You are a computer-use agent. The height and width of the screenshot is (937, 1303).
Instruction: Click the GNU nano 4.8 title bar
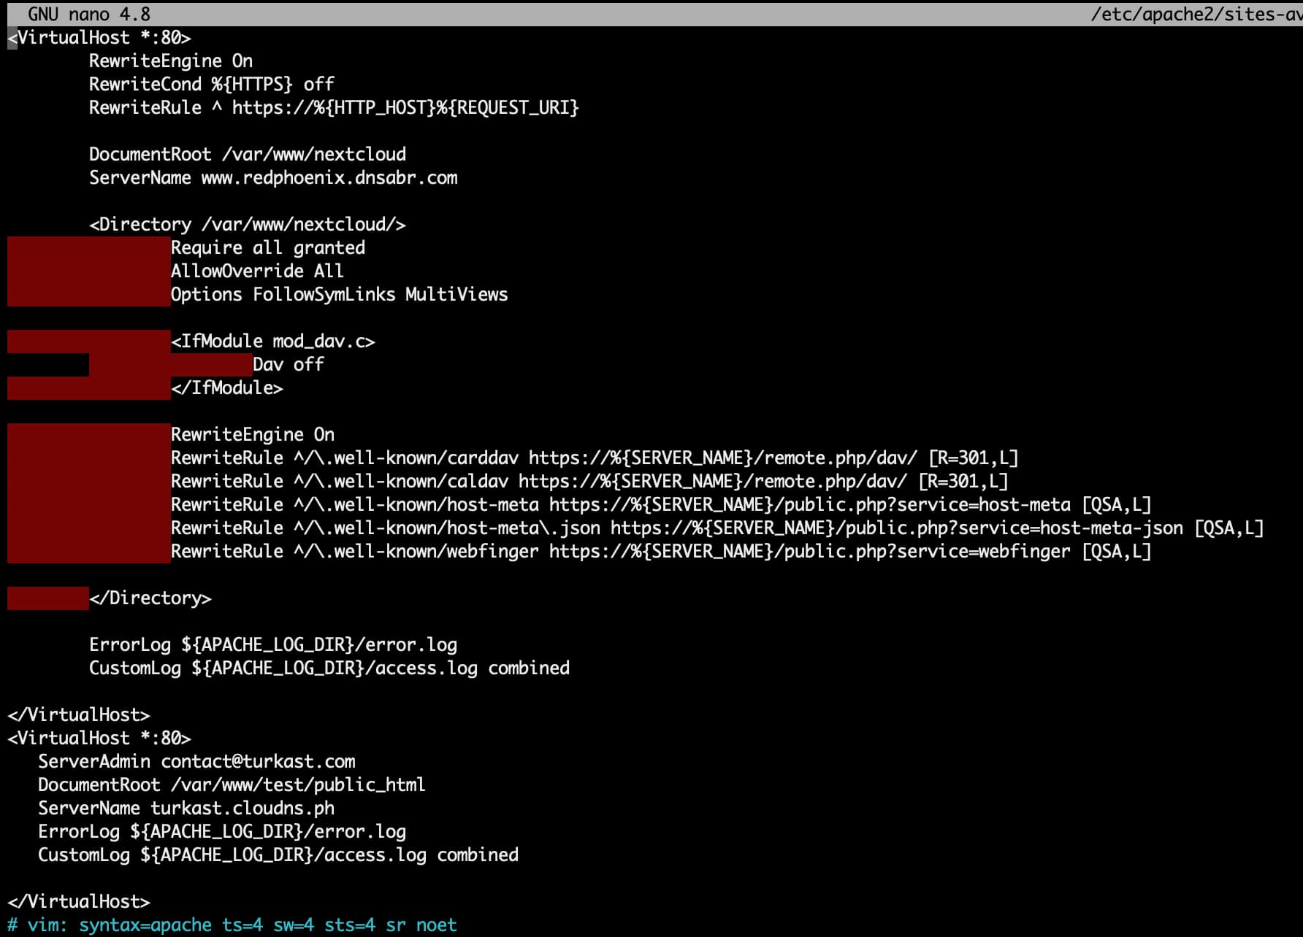click(x=651, y=14)
